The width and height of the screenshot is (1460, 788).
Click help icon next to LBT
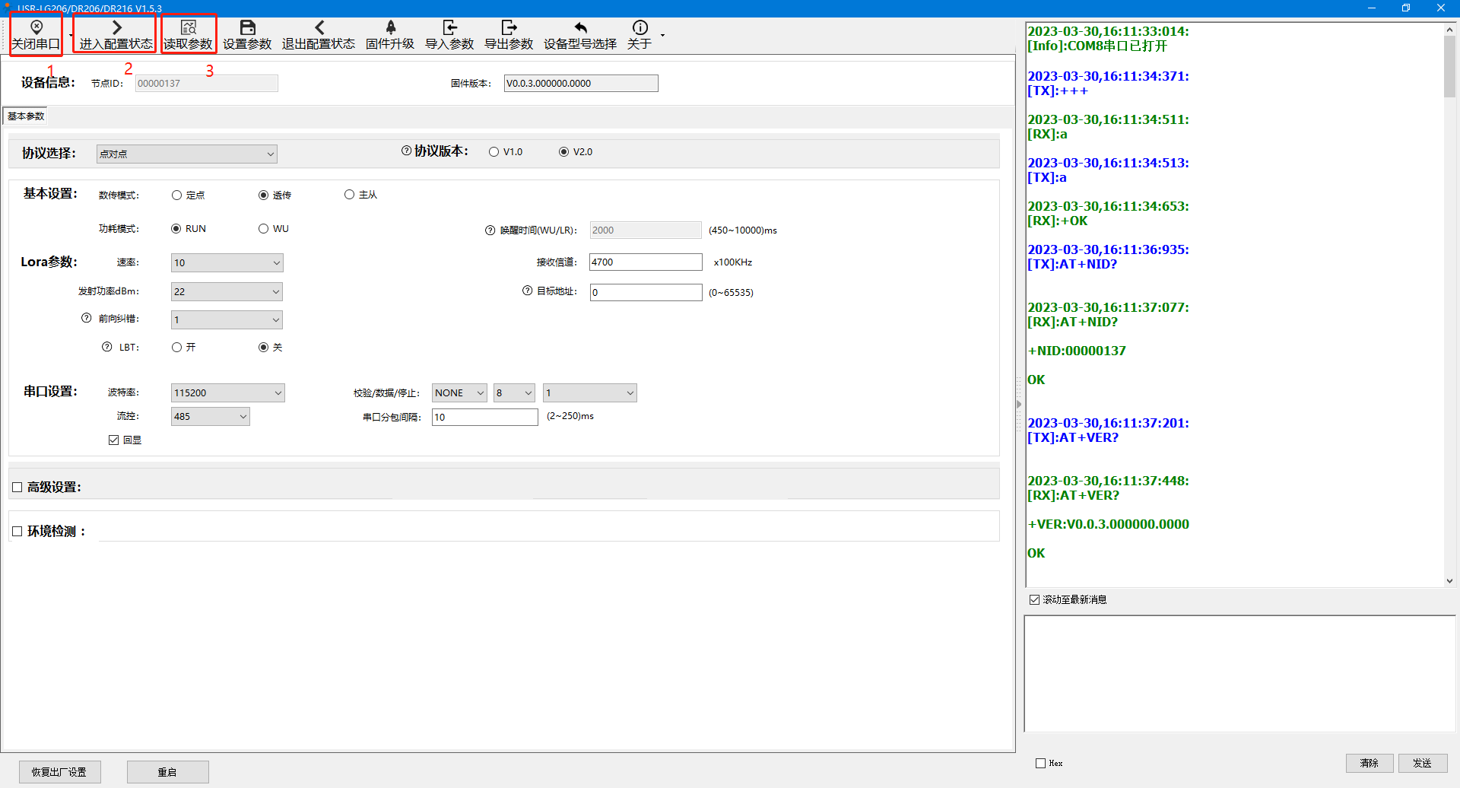tap(107, 347)
